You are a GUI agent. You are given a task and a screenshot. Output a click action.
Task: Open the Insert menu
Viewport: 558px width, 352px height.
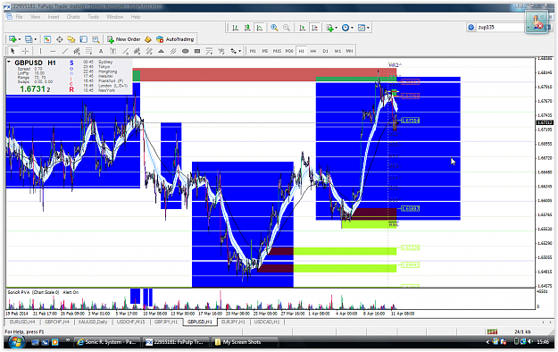[54, 17]
